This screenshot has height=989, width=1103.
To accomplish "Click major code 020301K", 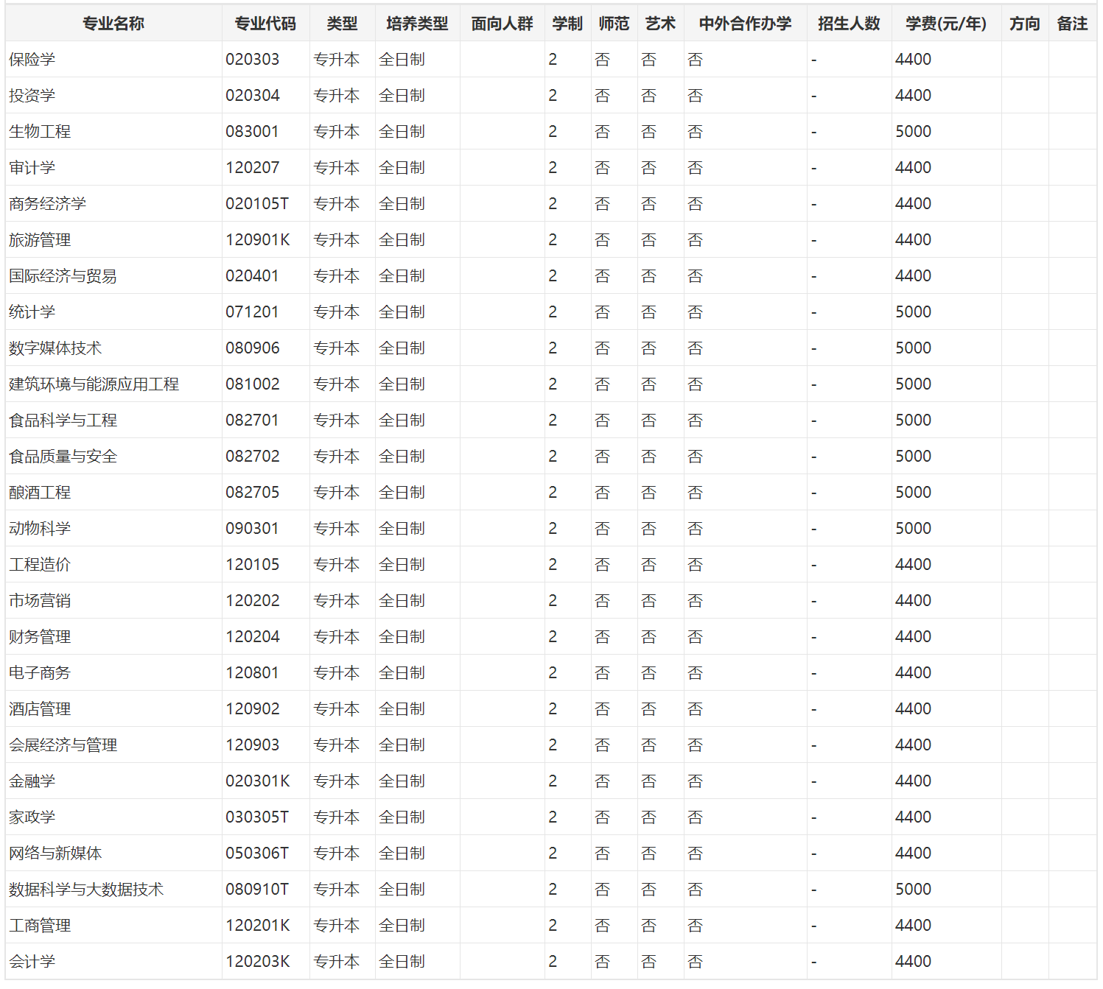I will (x=258, y=781).
